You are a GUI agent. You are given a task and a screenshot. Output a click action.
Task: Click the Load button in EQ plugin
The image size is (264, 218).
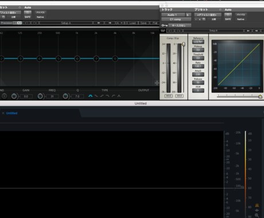click(x=133, y=23)
